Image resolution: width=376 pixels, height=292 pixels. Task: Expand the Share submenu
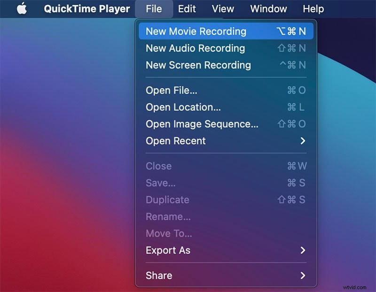pyautogui.click(x=158, y=276)
